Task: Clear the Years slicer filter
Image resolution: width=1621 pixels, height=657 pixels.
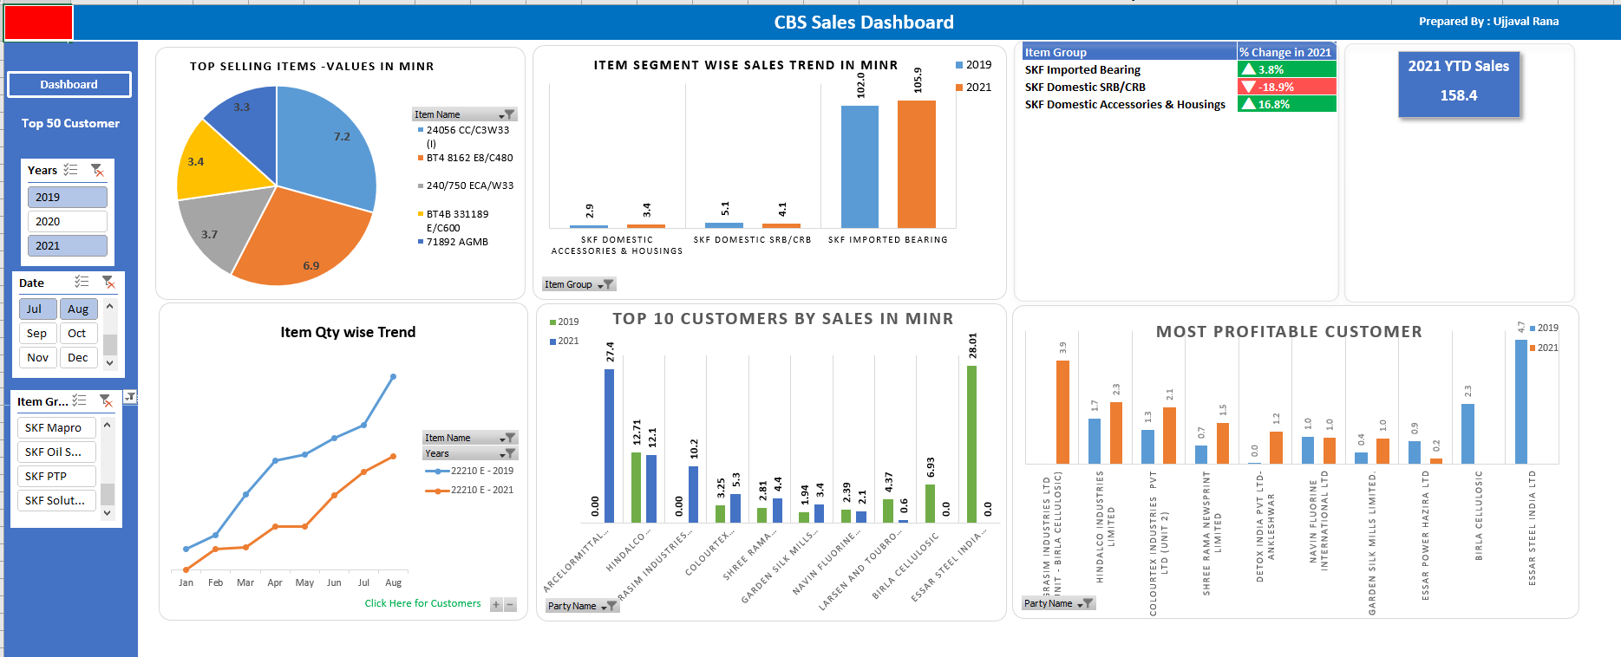Action: click(97, 170)
